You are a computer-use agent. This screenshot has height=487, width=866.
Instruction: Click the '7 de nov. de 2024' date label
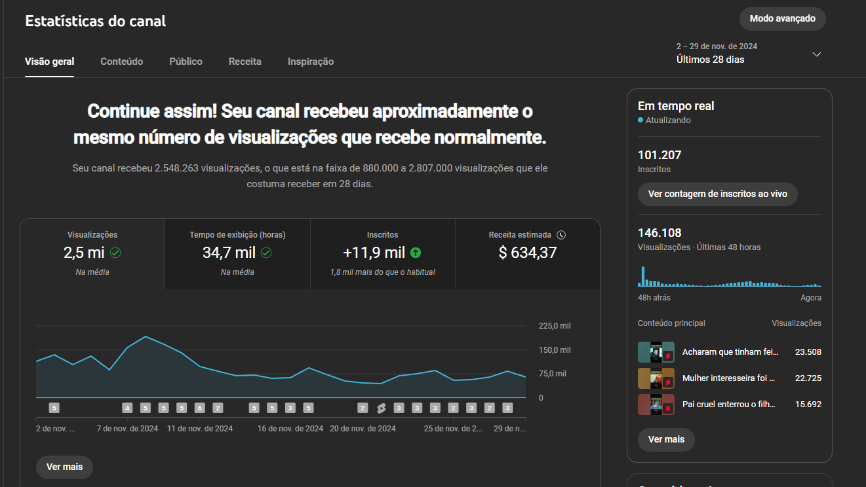127,429
